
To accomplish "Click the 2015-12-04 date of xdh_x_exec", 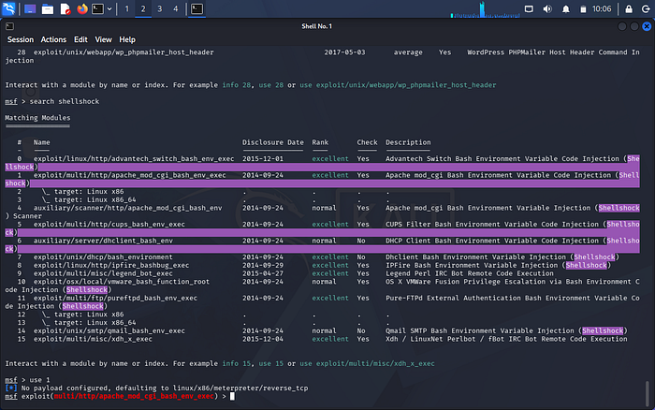I will [263, 339].
